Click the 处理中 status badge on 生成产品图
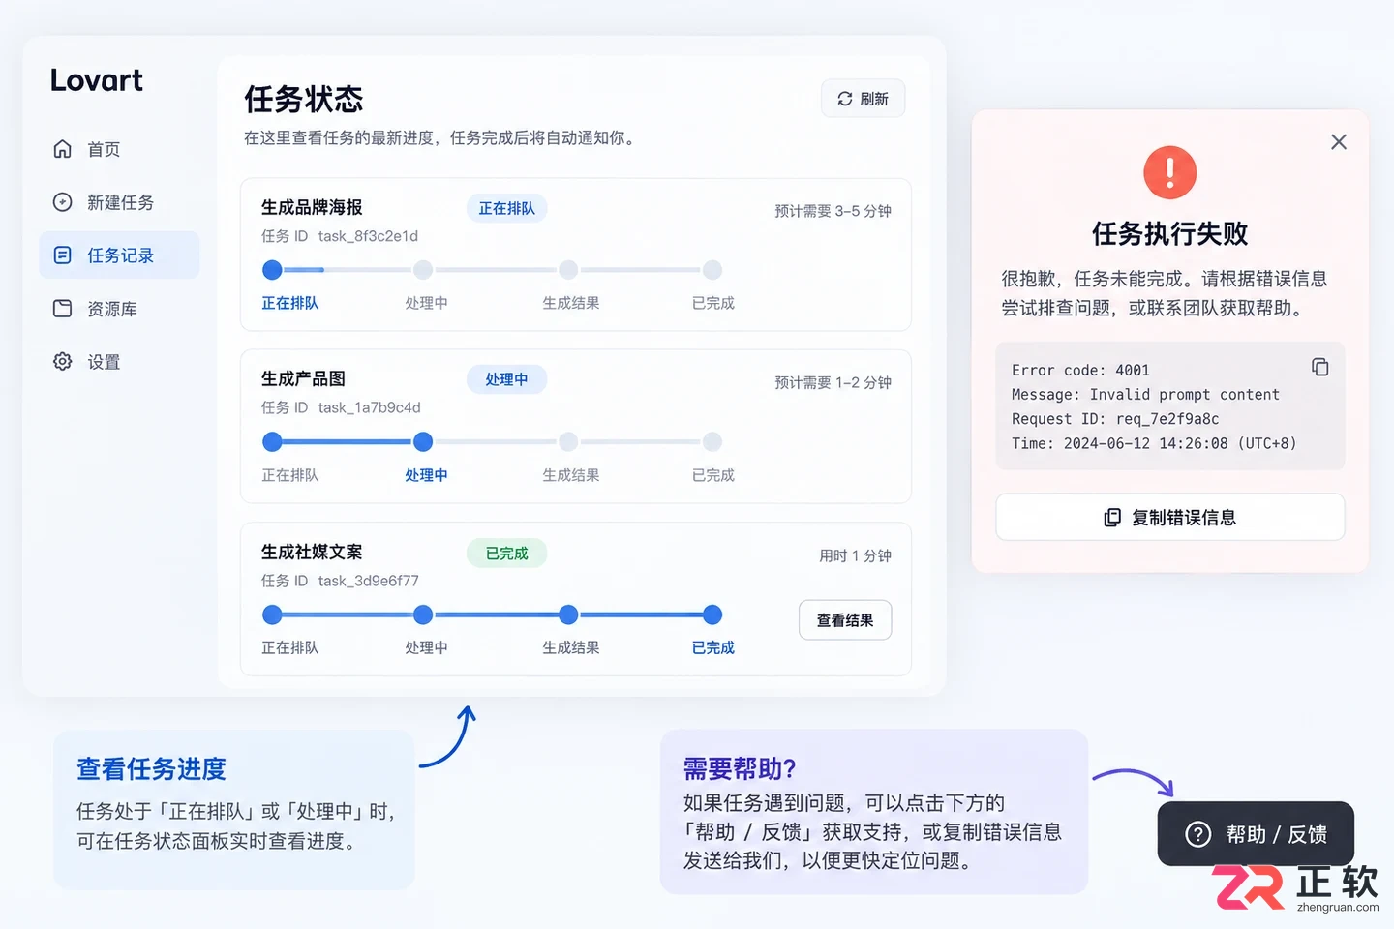 (x=507, y=379)
